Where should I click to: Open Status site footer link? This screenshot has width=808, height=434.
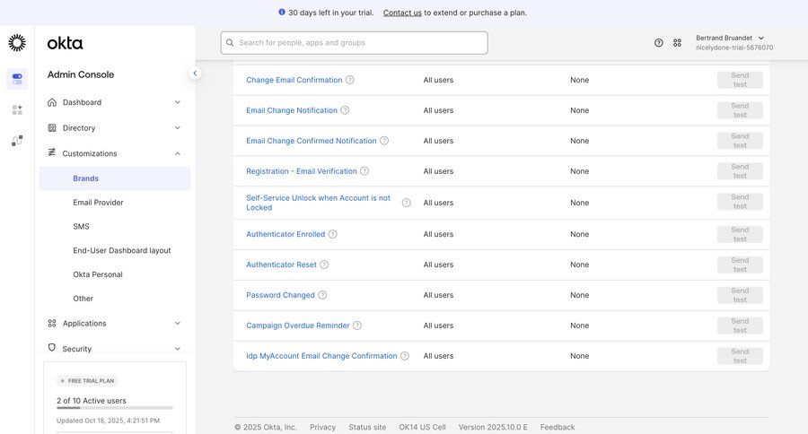click(367, 427)
